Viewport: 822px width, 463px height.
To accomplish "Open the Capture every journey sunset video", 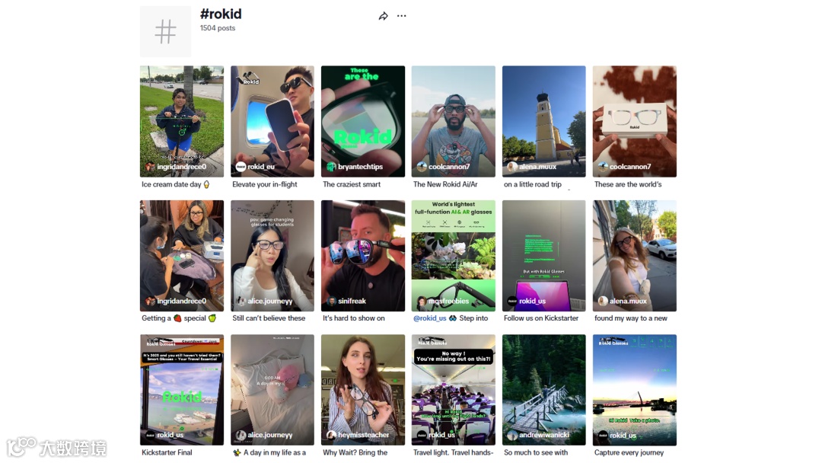I will (634, 390).
